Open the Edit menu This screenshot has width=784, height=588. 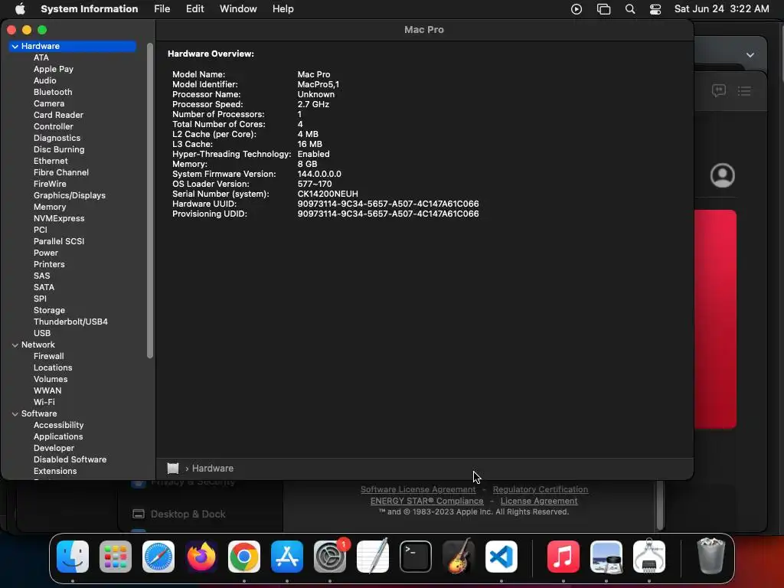[195, 9]
